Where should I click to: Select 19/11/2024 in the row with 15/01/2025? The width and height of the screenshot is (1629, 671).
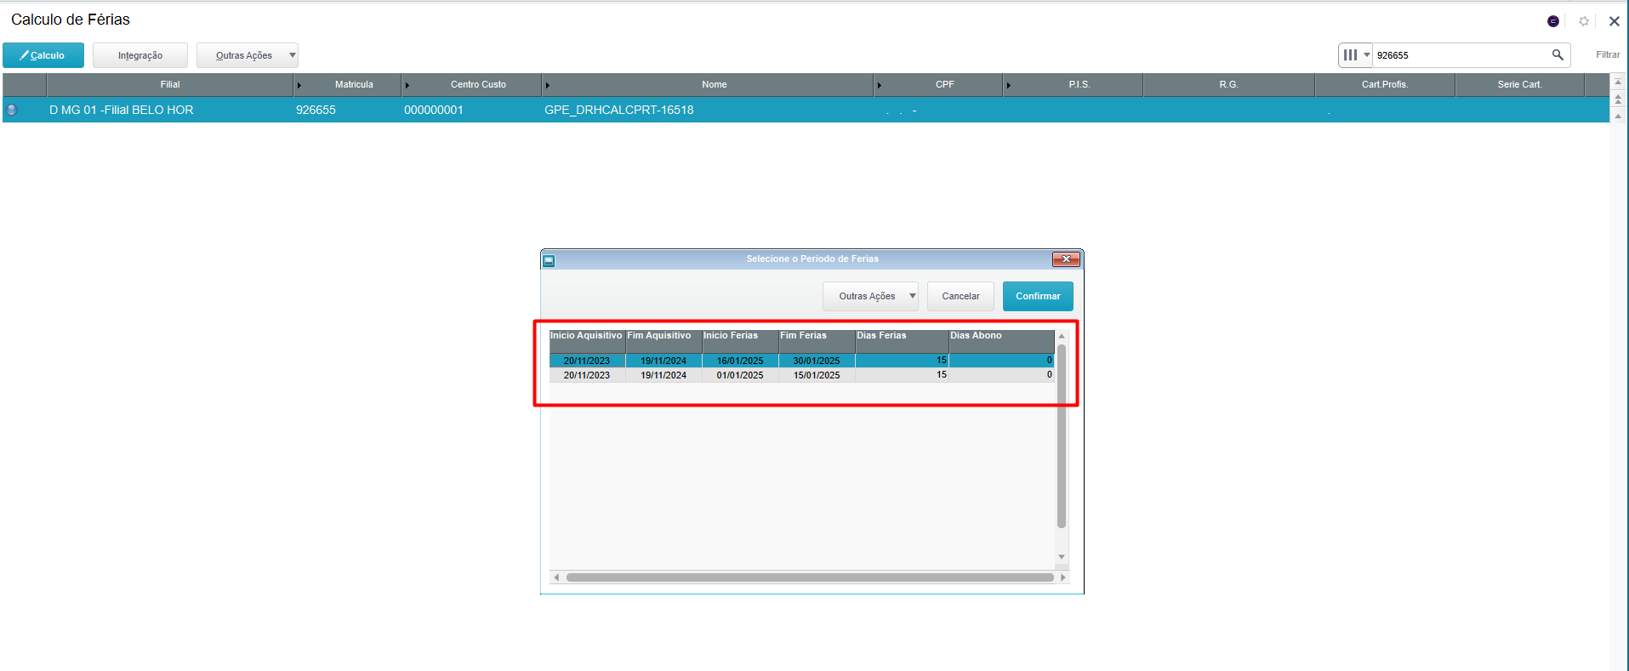coord(664,375)
